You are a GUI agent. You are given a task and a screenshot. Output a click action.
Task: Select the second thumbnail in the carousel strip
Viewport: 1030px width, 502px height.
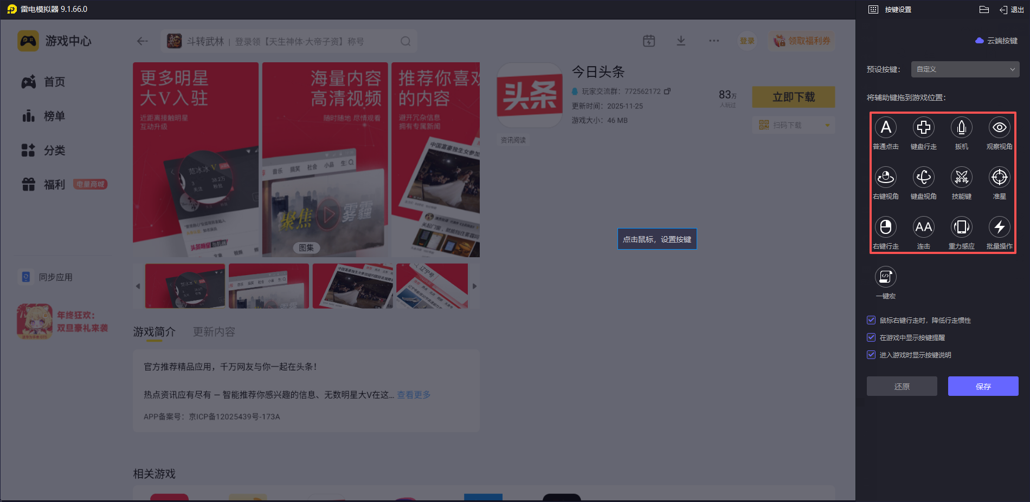[x=269, y=286]
